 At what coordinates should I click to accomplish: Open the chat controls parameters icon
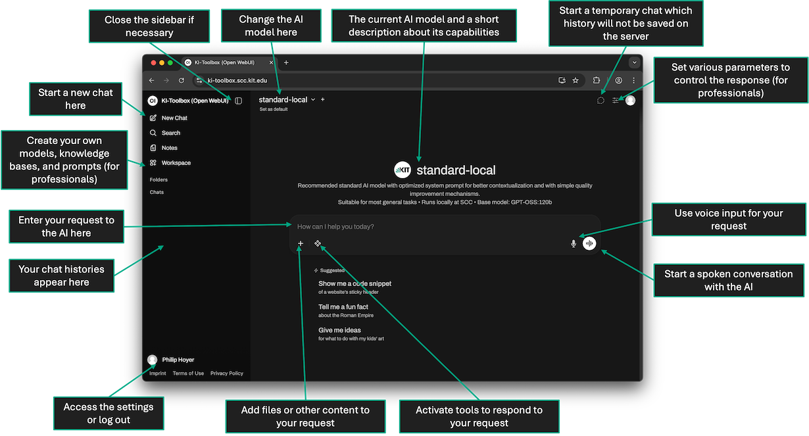(616, 101)
